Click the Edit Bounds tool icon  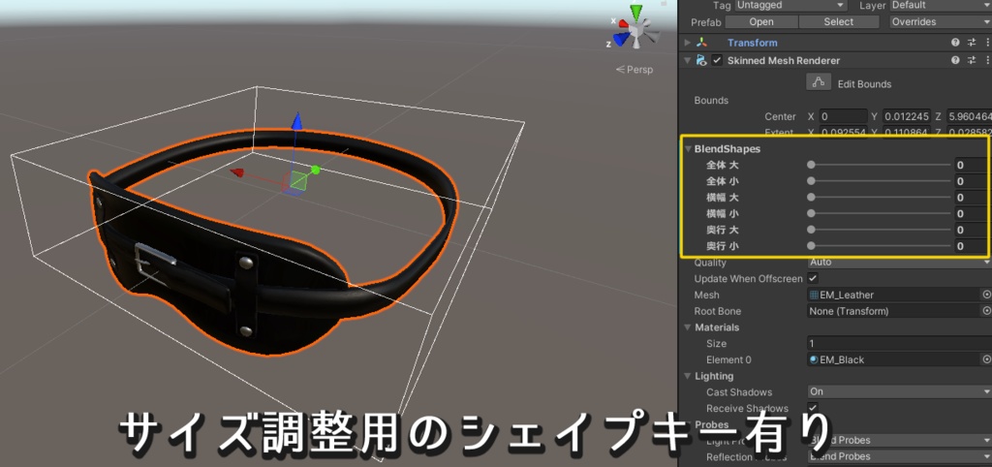818,83
